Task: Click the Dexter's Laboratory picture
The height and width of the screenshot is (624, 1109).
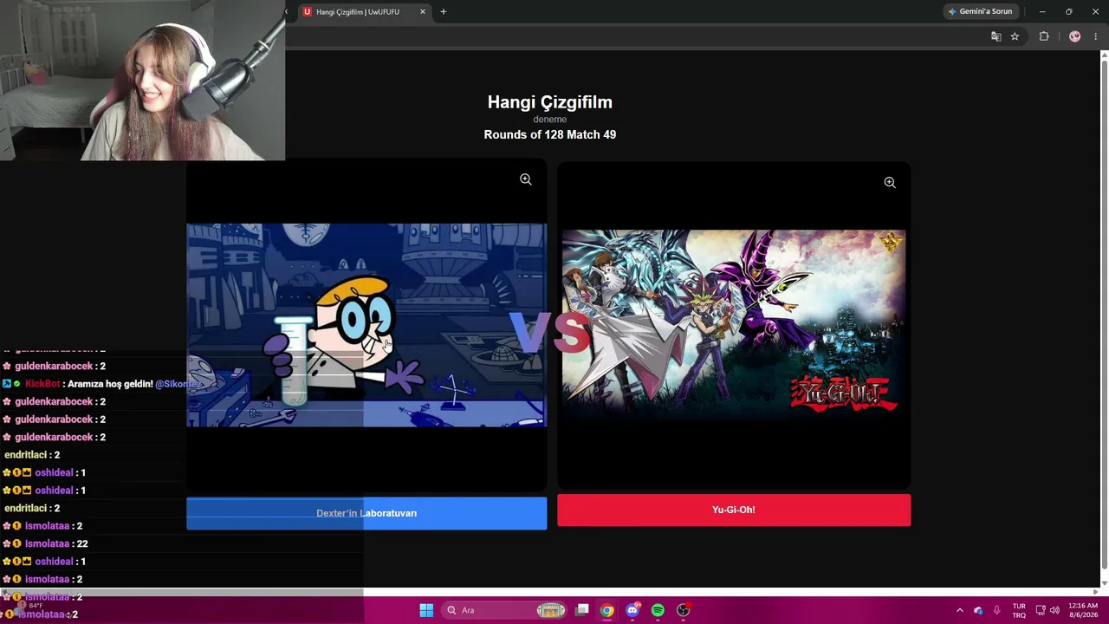Action: [x=366, y=325]
